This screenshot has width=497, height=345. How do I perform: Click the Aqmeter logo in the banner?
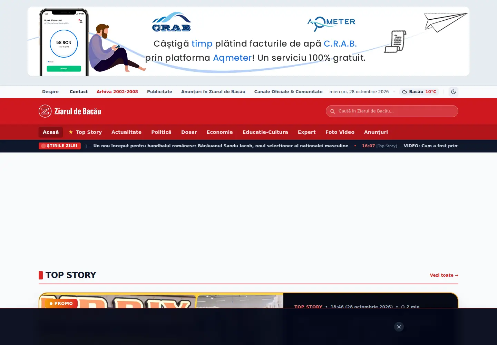click(331, 23)
